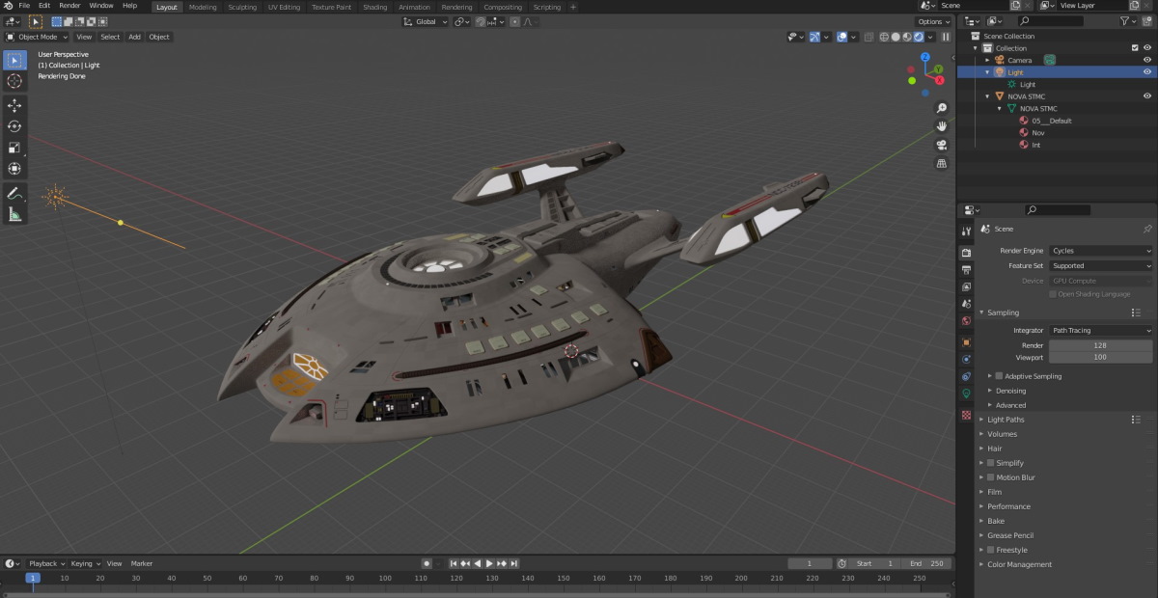Open the Object Mode dropdown
Screen dimensions: 1158x598
[37, 37]
